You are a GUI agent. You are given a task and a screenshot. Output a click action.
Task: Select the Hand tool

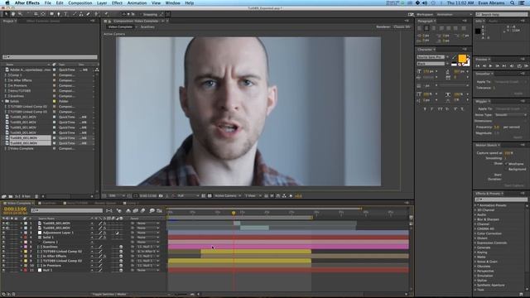click(x=13, y=14)
